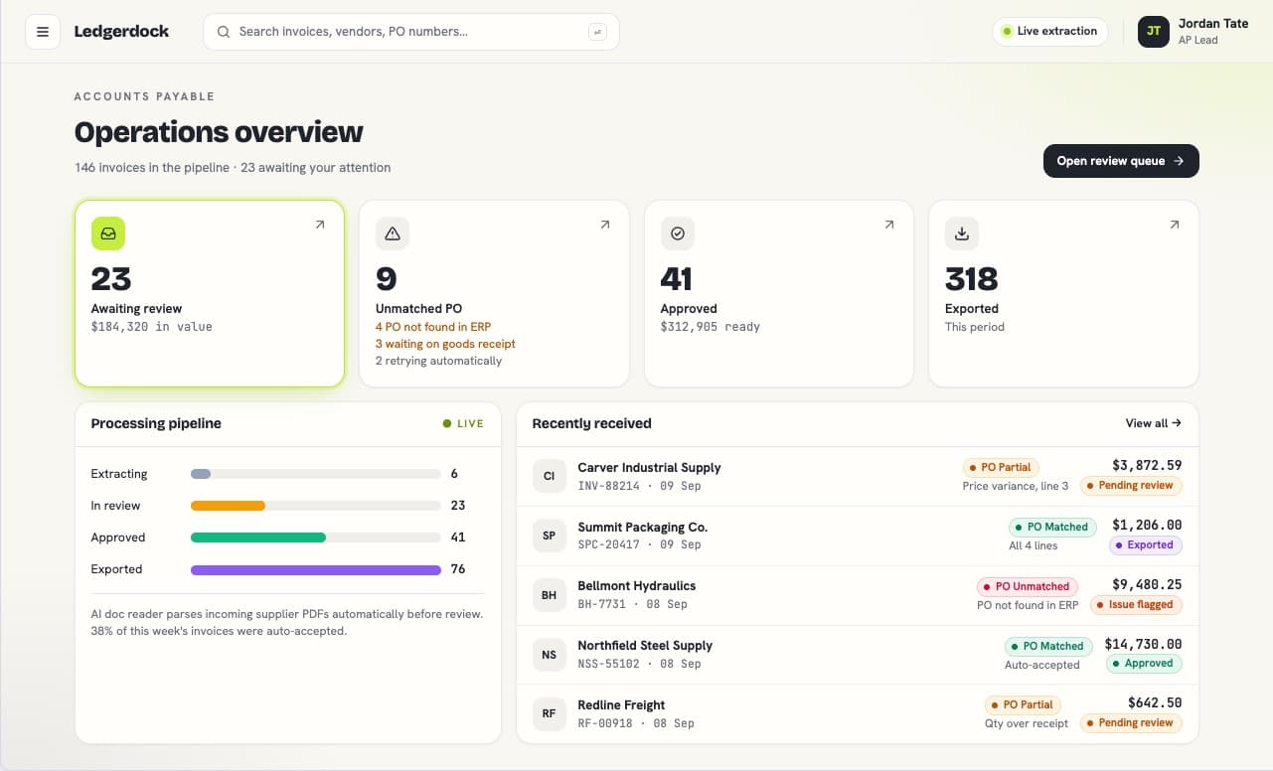Click "3 waiting on goods receipt" text

click(445, 344)
